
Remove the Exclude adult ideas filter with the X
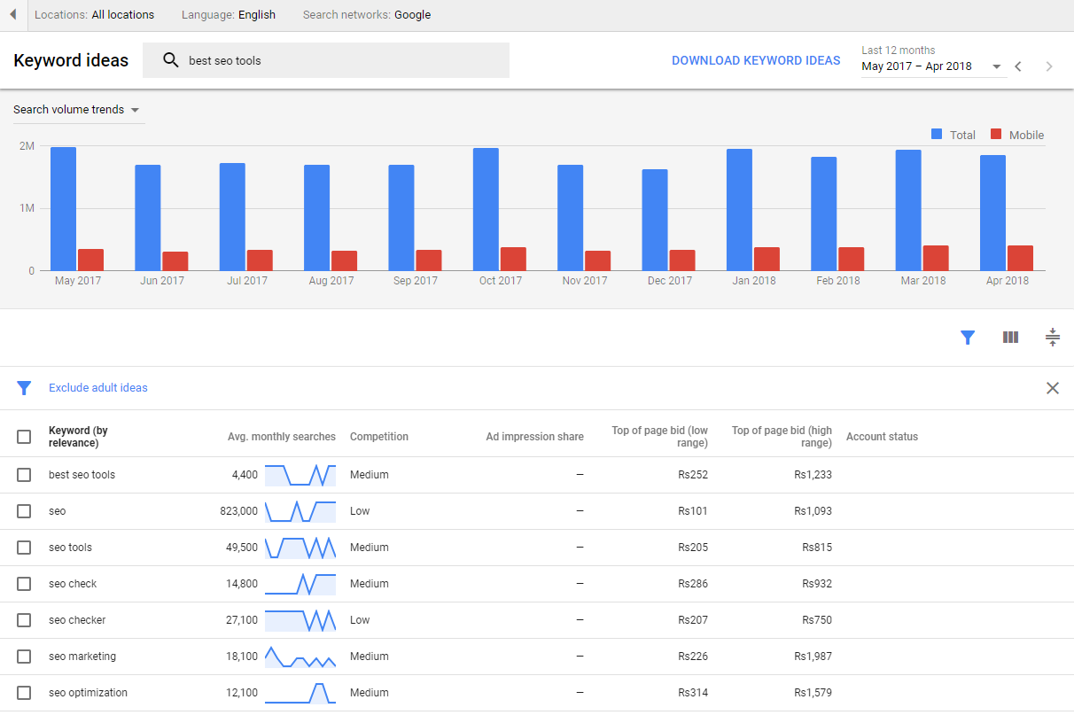point(1053,387)
